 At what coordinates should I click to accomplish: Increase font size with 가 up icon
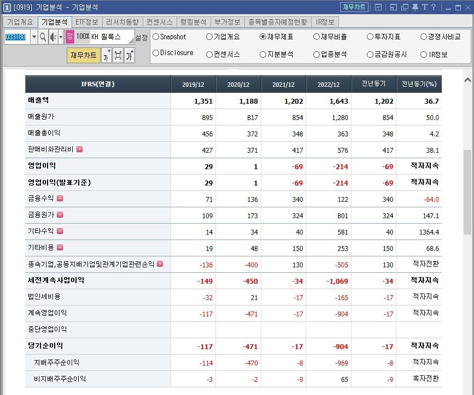pos(130,55)
